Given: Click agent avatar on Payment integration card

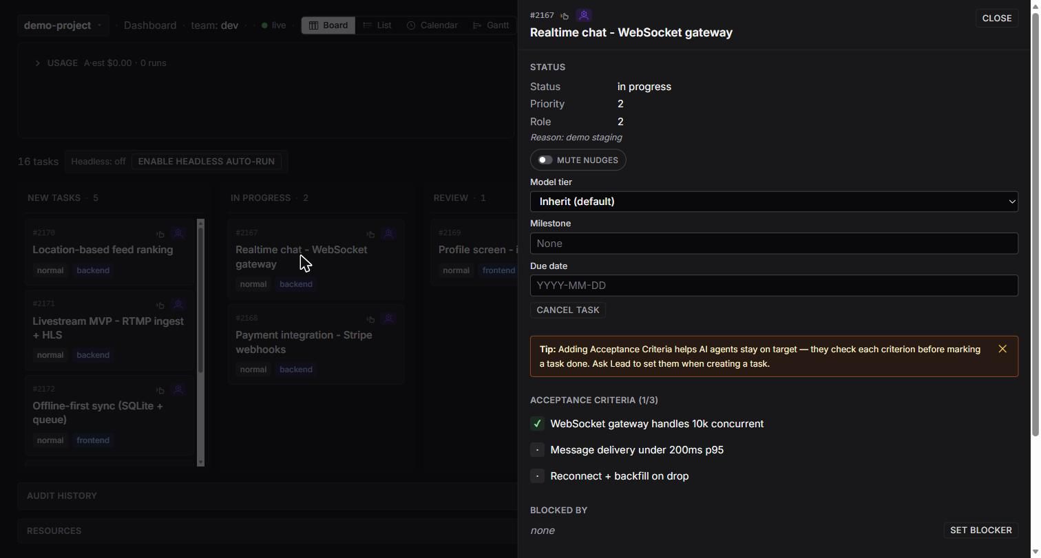Looking at the screenshot, I should coord(388,319).
